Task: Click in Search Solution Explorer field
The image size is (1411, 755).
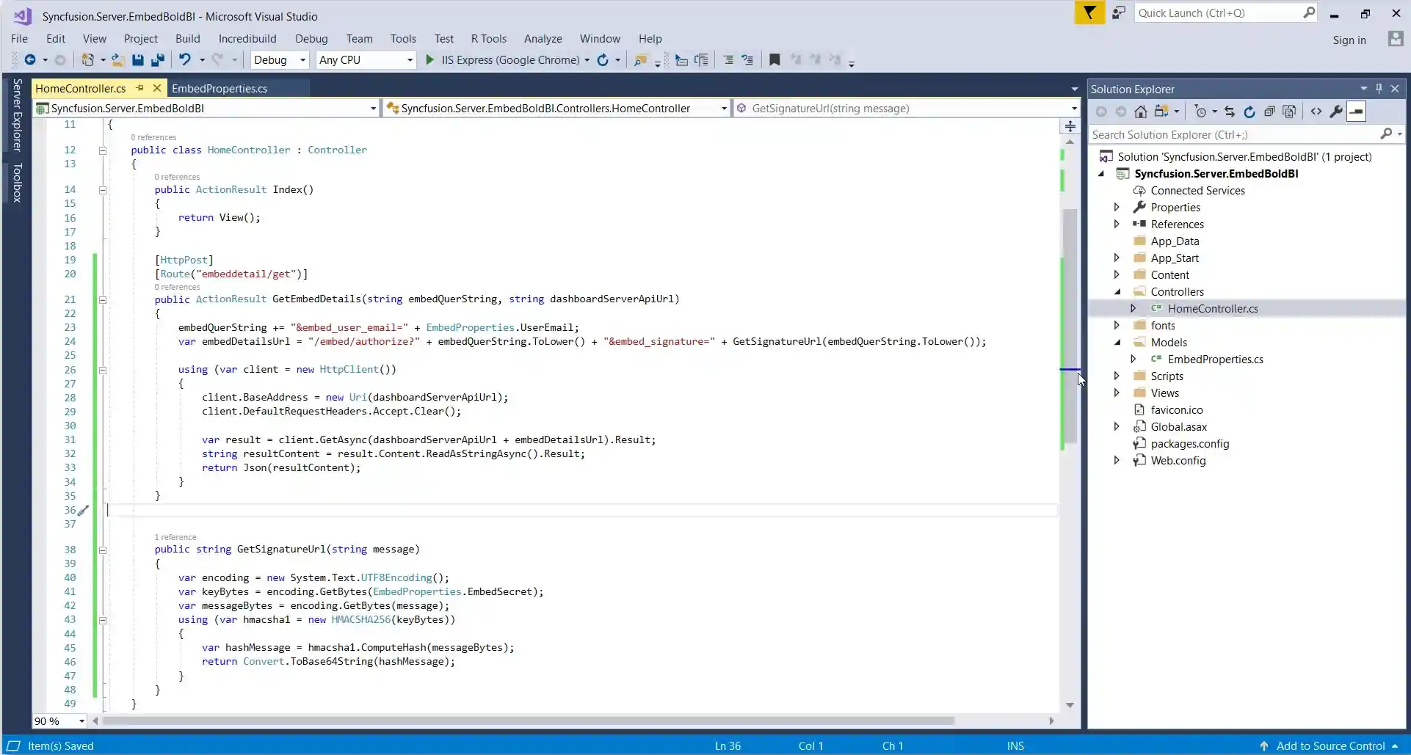Action: point(1233,135)
